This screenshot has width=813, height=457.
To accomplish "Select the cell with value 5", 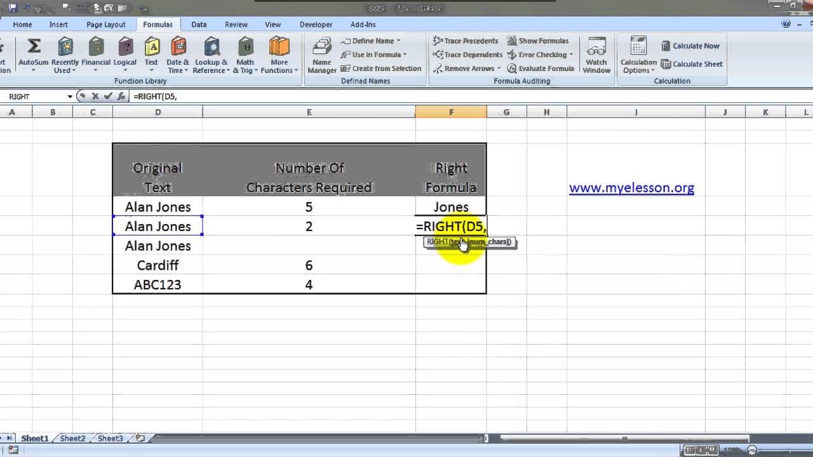I will (309, 207).
